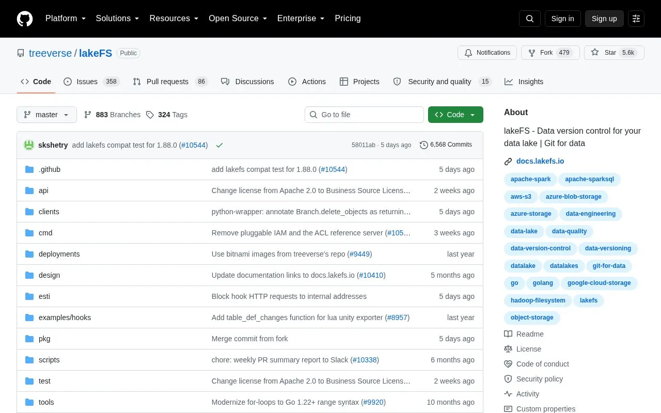Open the #10410 pull request link
This screenshot has width=661, height=413.
coord(371,275)
